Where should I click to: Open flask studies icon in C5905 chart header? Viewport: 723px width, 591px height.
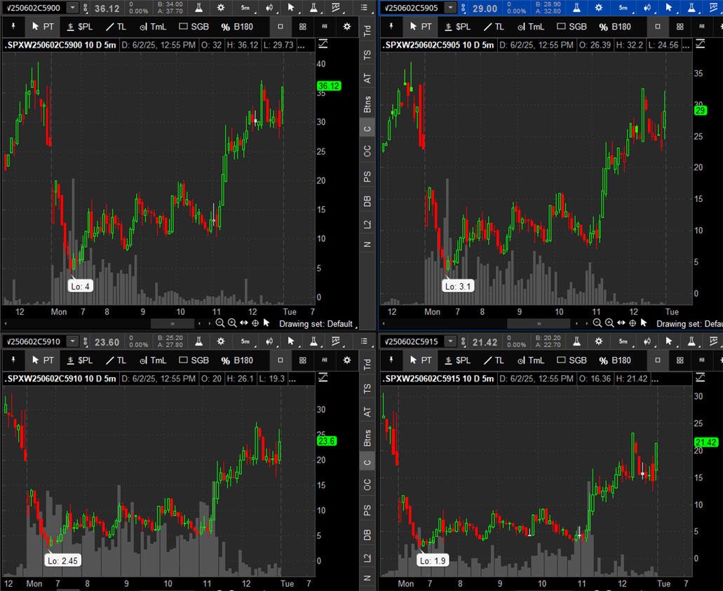[577, 8]
